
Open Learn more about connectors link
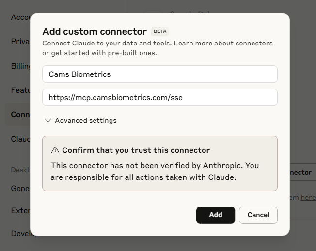[223, 43]
